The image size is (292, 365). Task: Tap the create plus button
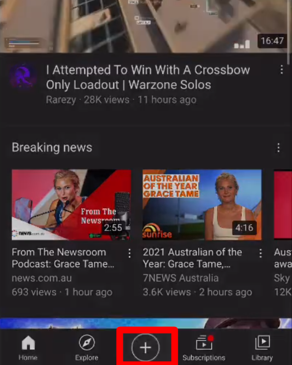[146, 347]
